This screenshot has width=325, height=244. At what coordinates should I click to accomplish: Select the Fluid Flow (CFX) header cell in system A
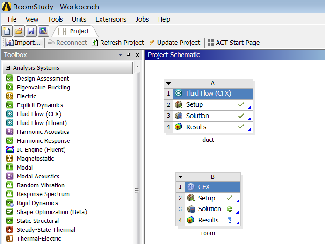click(x=213, y=94)
